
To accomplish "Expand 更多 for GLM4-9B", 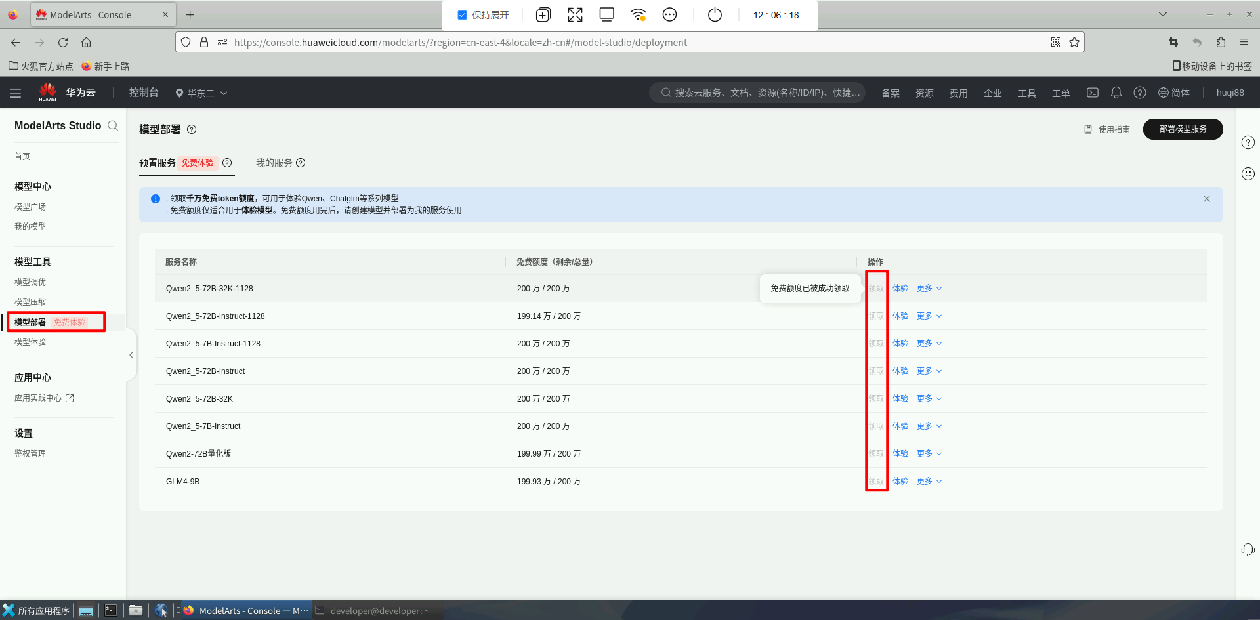I will (x=929, y=481).
